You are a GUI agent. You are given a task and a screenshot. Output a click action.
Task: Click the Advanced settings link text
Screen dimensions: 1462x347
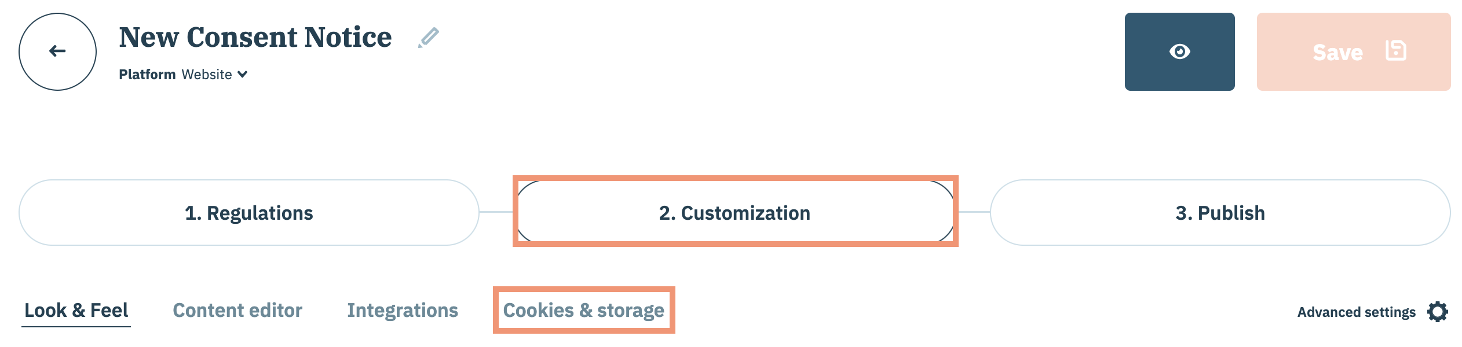pos(1356,312)
